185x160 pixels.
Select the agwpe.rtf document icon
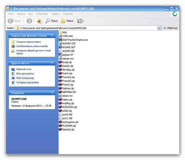(60, 55)
